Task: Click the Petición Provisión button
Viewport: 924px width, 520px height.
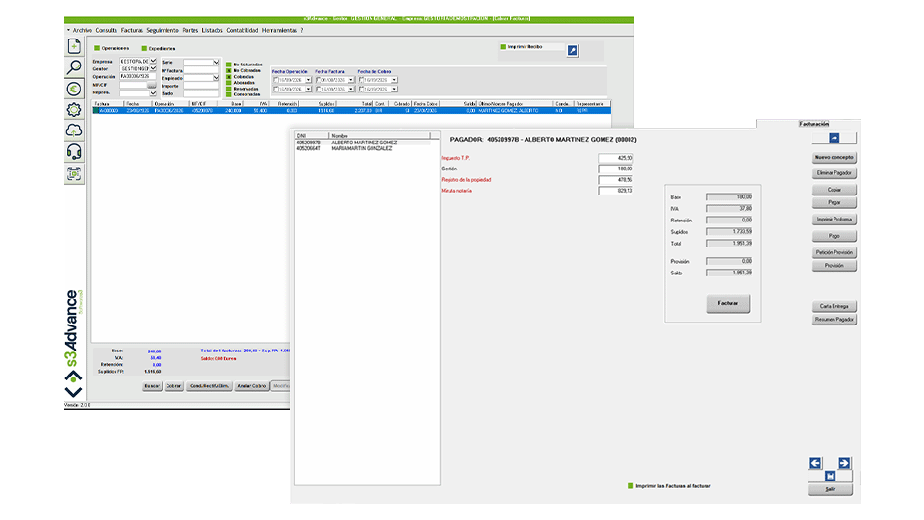Action: pyautogui.click(x=834, y=252)
